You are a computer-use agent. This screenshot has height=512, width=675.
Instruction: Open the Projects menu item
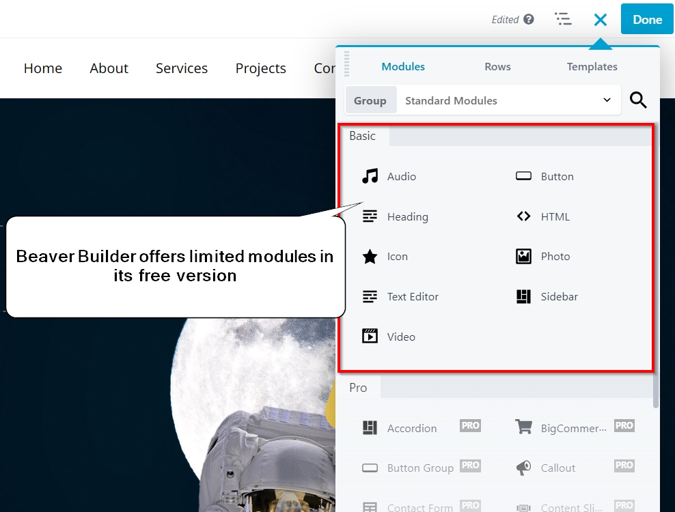[x=260, y=68]
